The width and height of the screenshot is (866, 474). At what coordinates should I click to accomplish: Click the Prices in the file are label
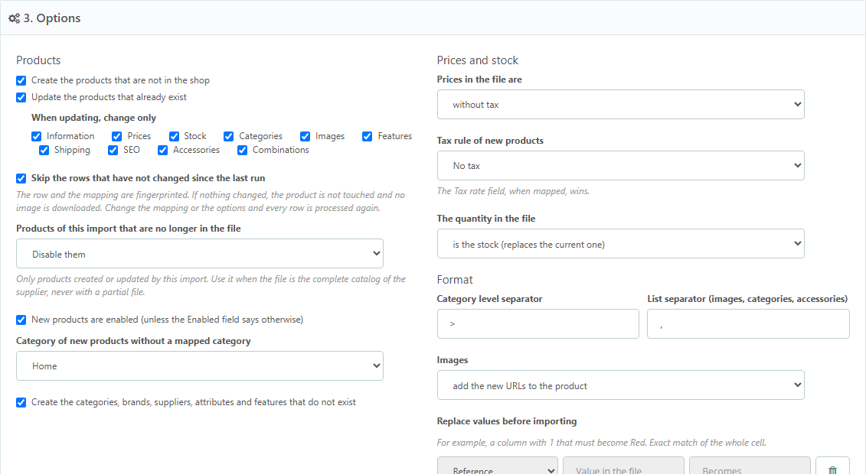click(479, 80)
